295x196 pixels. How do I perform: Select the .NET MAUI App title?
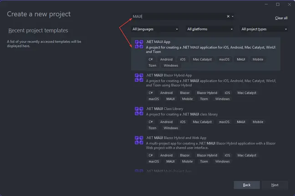158,42
